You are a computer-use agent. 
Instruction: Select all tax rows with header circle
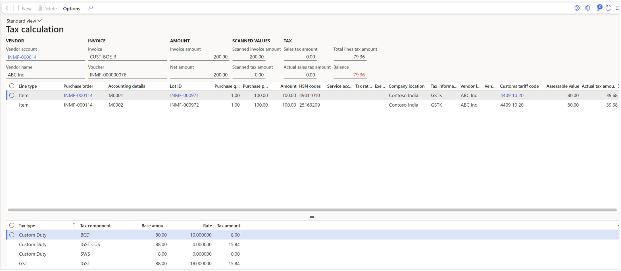(x=12, y=226)
